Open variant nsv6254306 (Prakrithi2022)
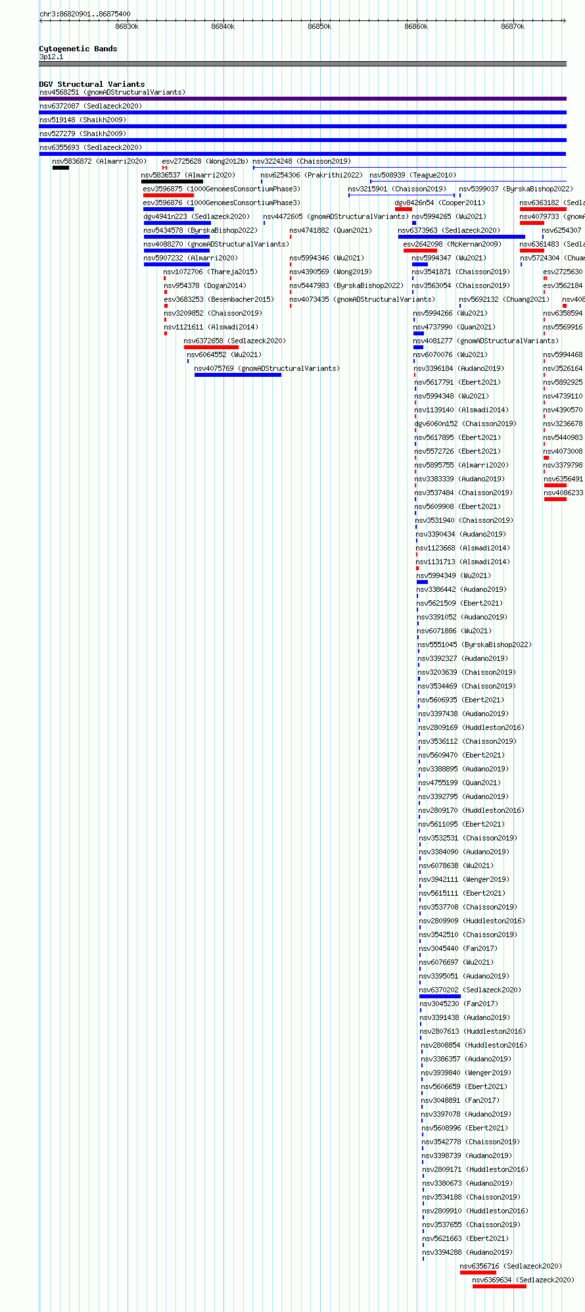The height and width of the screenshot is (1312, 585). click(x=312, y=175)
